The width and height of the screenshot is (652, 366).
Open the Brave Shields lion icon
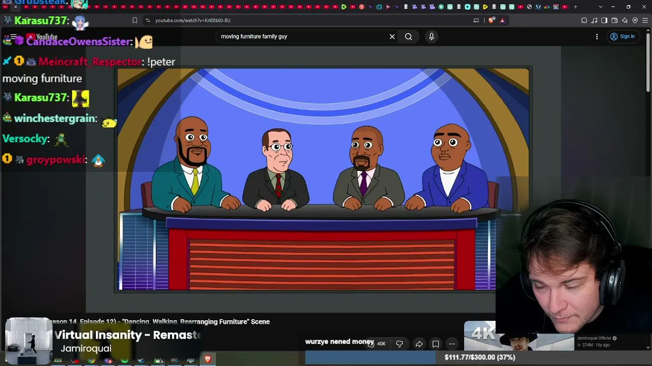coord(491,20)
